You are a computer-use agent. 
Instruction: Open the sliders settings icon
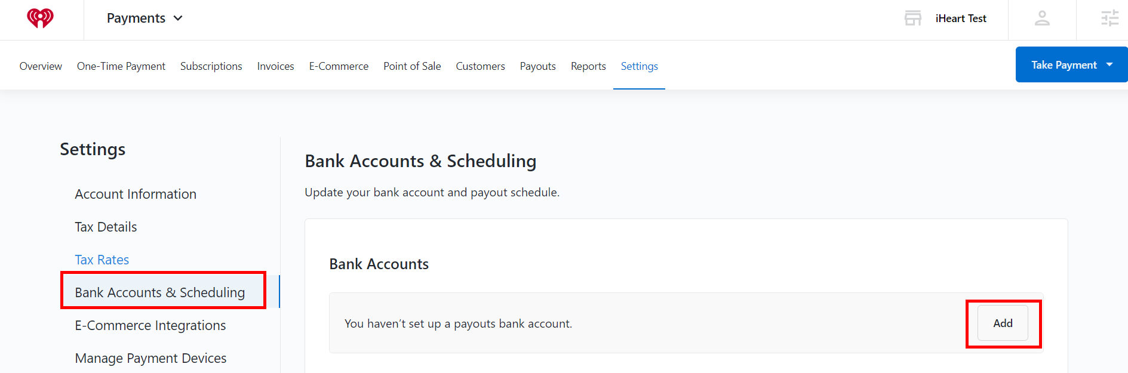point(1109,19)
